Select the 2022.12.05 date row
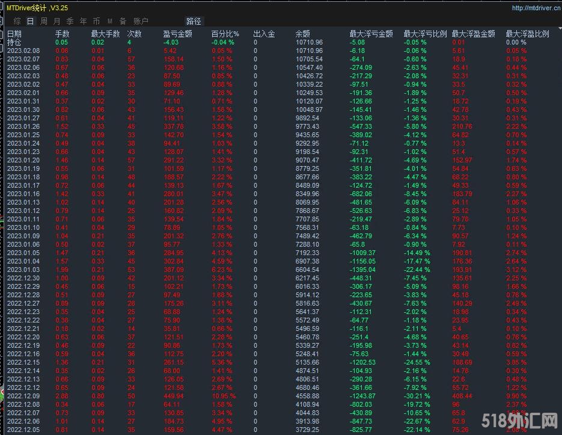562x435 pixels. (23, 430)
